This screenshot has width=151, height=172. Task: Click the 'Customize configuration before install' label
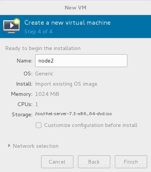coord(91,125)
